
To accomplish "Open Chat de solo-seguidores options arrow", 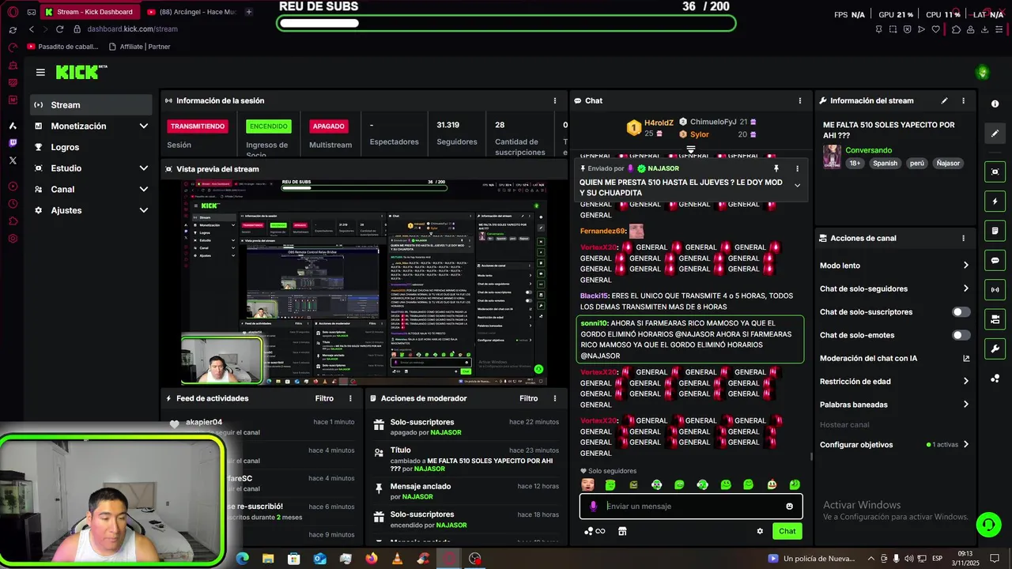I will point(965,288).
